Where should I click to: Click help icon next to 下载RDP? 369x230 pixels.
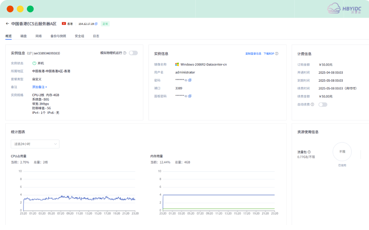[x=277, y=54]
